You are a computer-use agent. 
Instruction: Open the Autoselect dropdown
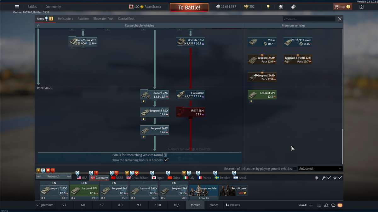pos(320,169)
